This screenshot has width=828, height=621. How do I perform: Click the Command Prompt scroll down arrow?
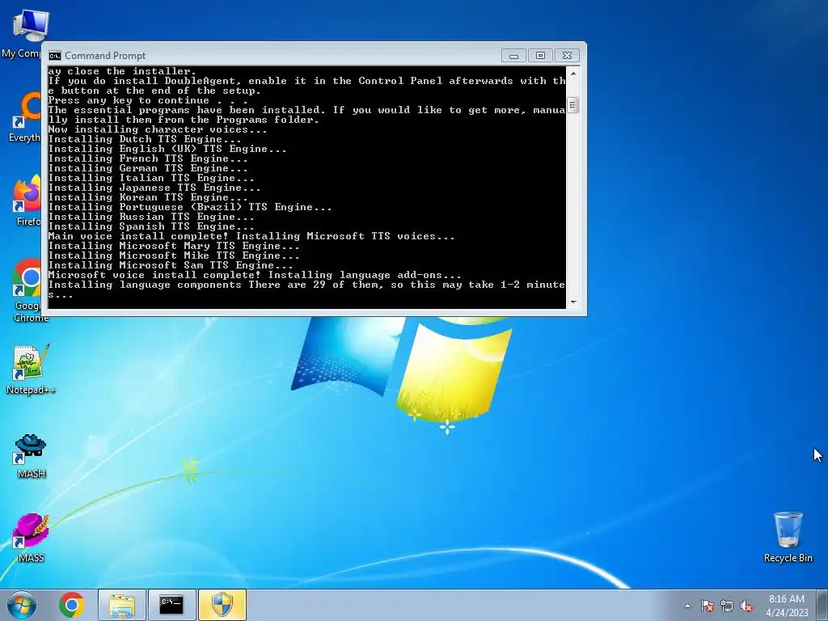coord(573,302)
